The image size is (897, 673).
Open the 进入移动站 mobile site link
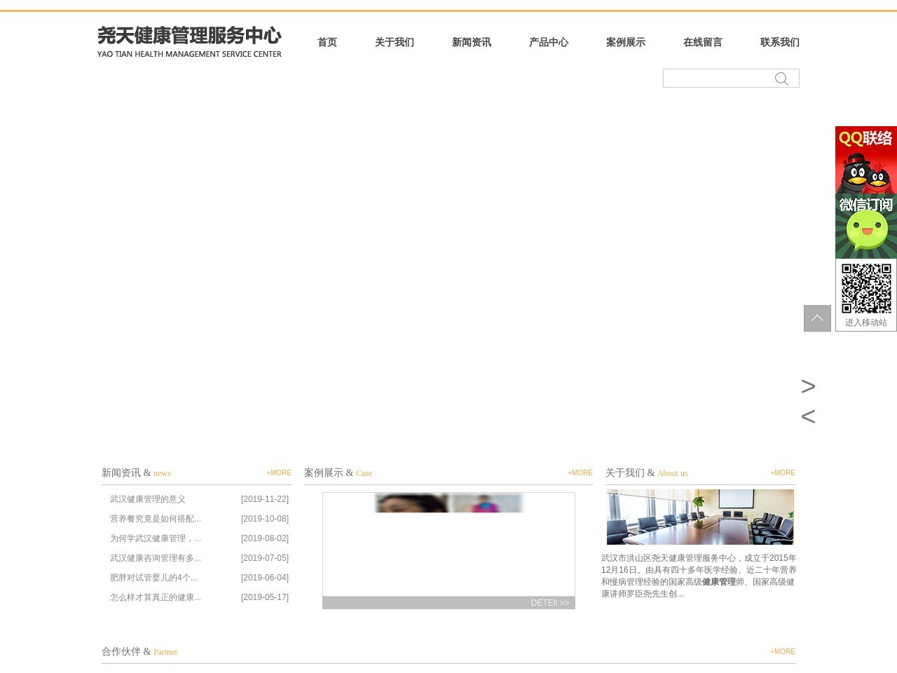[x=866, y=323]
